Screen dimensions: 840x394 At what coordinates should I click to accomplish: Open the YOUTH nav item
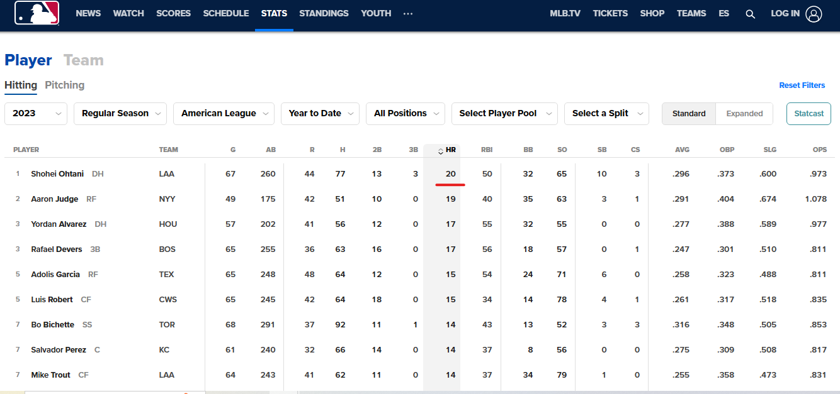pyautogui.click(x=376, y=13)
